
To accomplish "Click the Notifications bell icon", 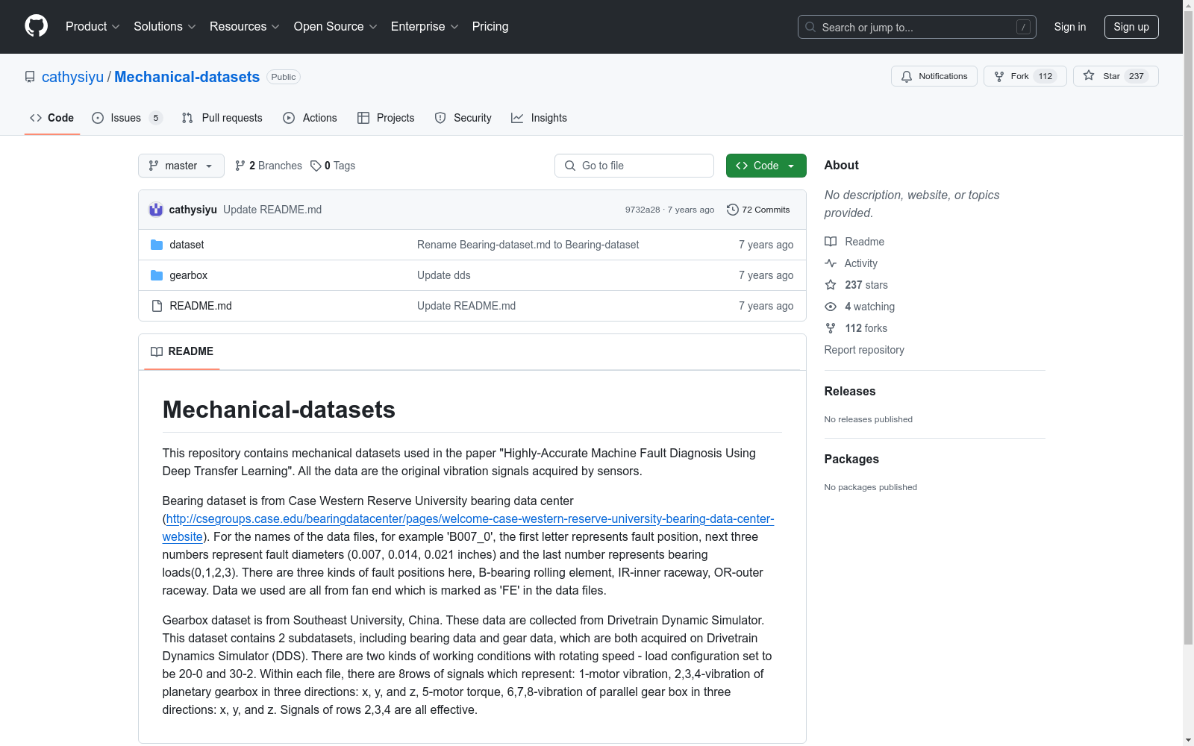I will (907, 76).
